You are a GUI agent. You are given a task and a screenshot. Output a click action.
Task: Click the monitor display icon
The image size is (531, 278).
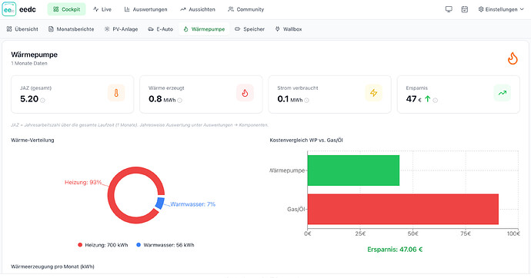449,9
